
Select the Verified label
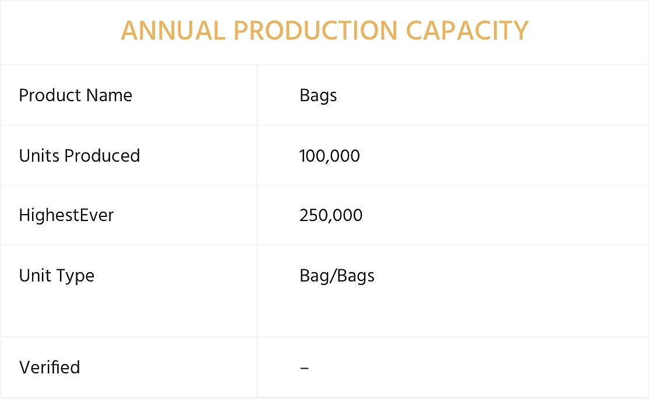[50, 367]
